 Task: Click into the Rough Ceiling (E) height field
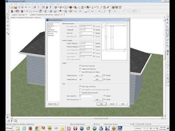86,43
